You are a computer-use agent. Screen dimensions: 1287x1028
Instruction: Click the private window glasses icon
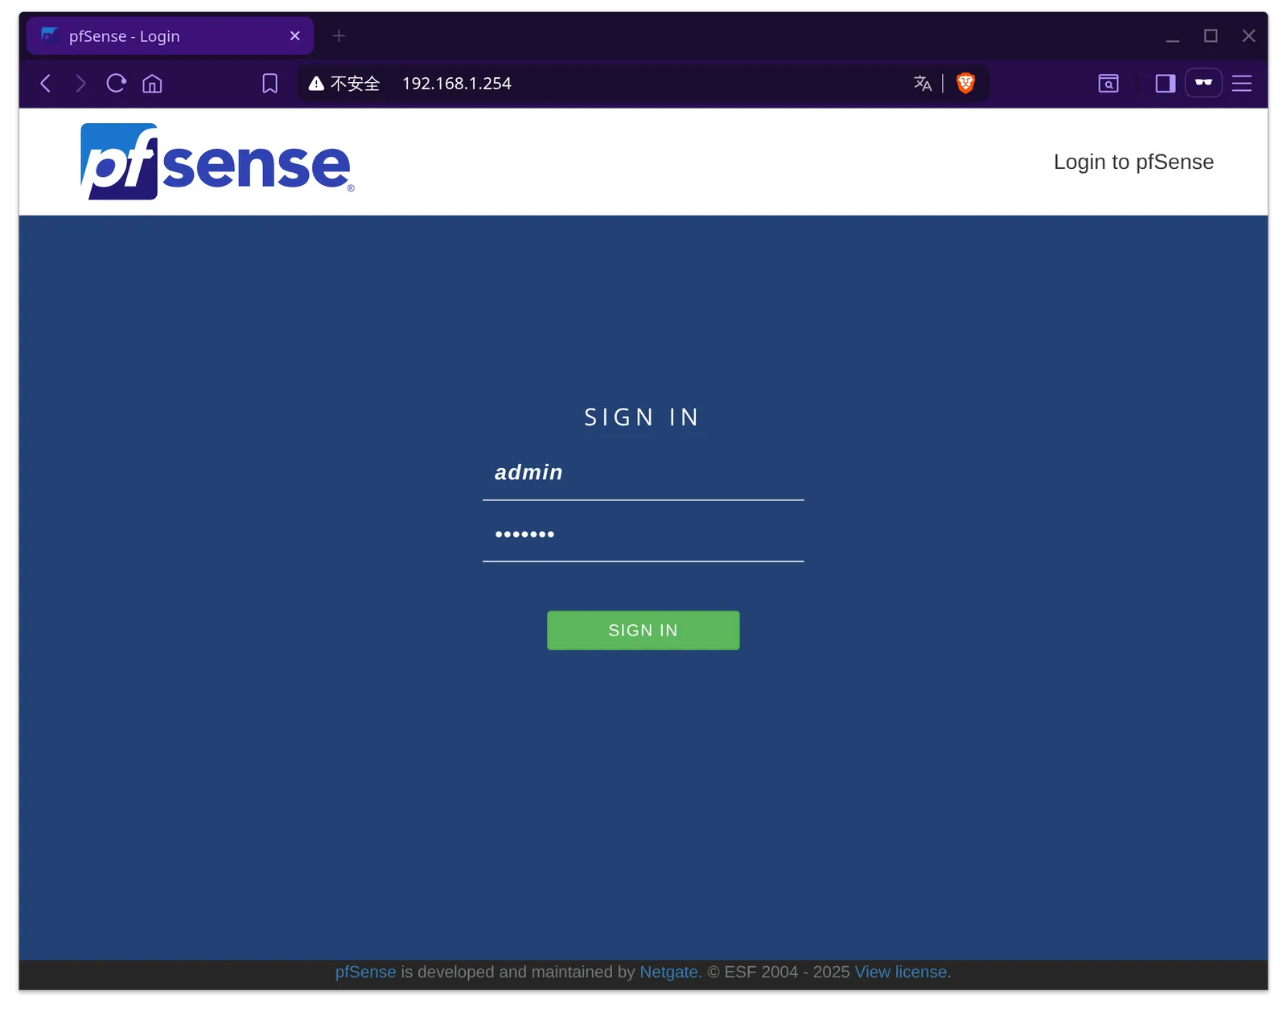click(x=1203, y=83)
